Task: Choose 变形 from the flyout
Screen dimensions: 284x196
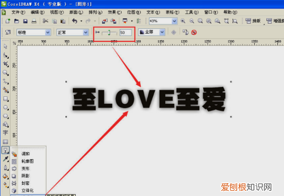Action: [28, 169]
